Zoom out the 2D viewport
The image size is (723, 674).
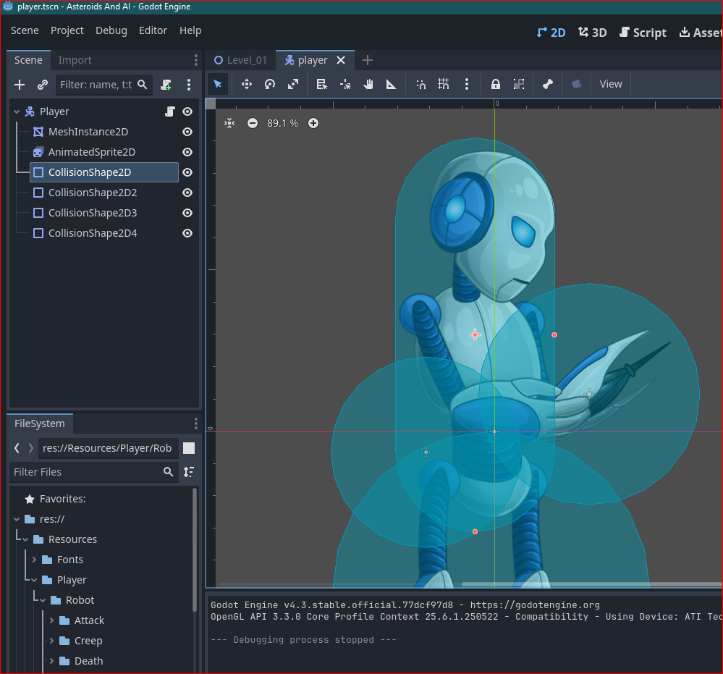pyautogui.click(x=253, y=123)
